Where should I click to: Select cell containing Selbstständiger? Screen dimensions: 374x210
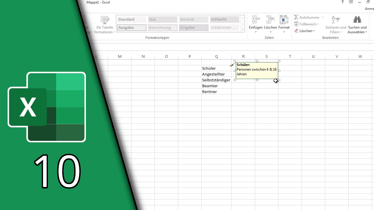pyautogui.click(x=217, y=80)
